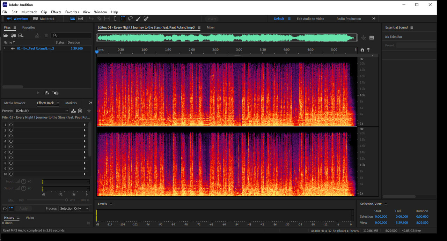
Task: Show more workspaces overflow chevron
Action: [x=374, y=19]
